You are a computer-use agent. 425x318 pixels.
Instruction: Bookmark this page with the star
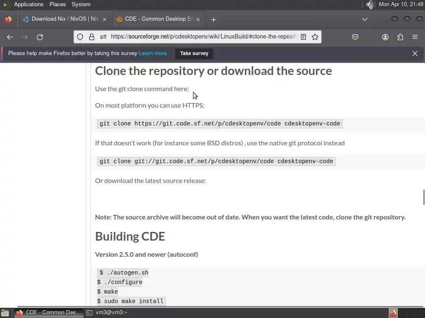315,37
